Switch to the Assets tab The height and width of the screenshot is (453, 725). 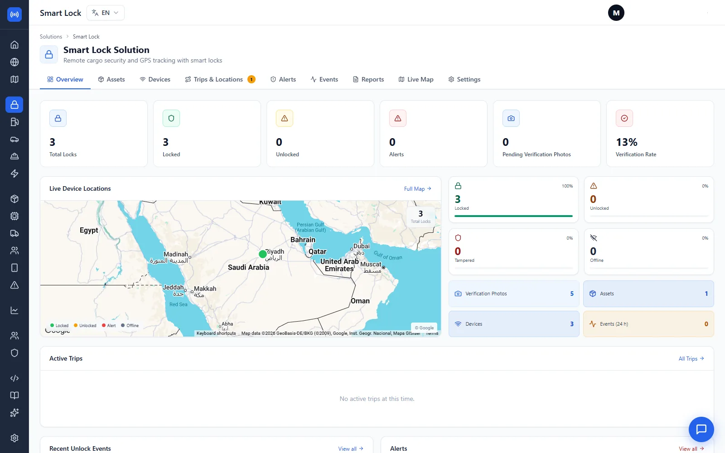(111, 79)
